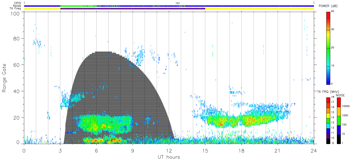Click Range Gate tick label '20'
This screenshot has width=353, height=163.
(x=17, y=118)
